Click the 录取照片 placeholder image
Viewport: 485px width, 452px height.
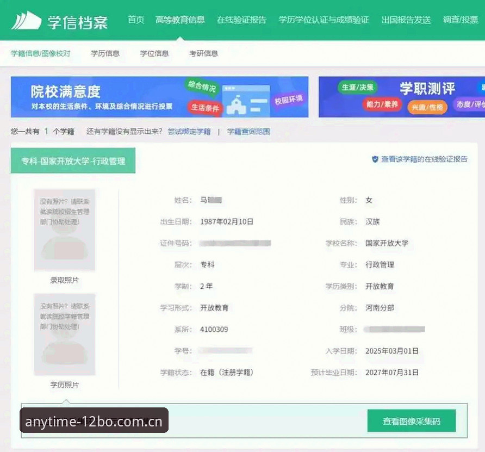pyautogui.click(x=64, y=230)
